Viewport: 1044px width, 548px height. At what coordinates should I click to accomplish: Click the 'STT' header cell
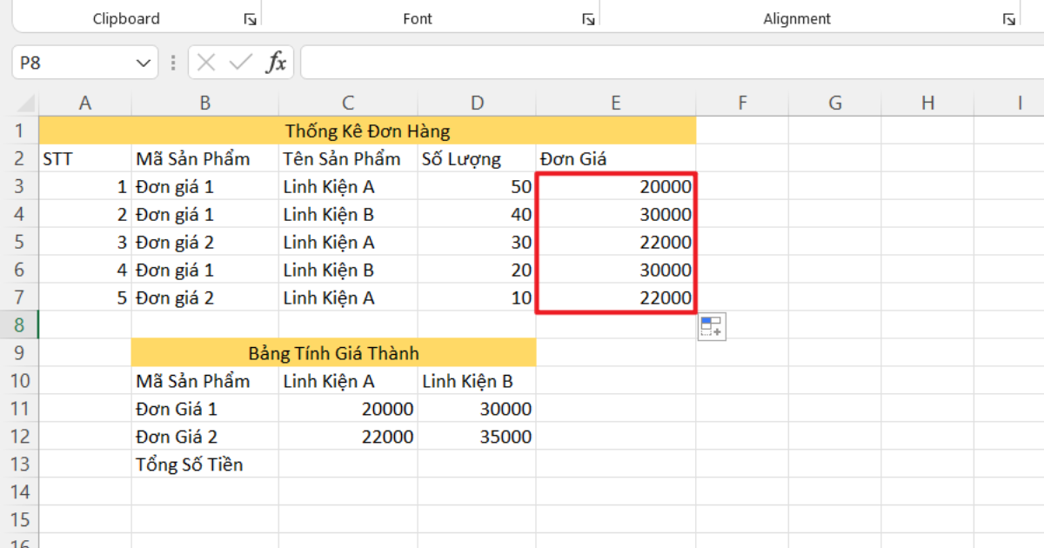(x=85, y=158)
